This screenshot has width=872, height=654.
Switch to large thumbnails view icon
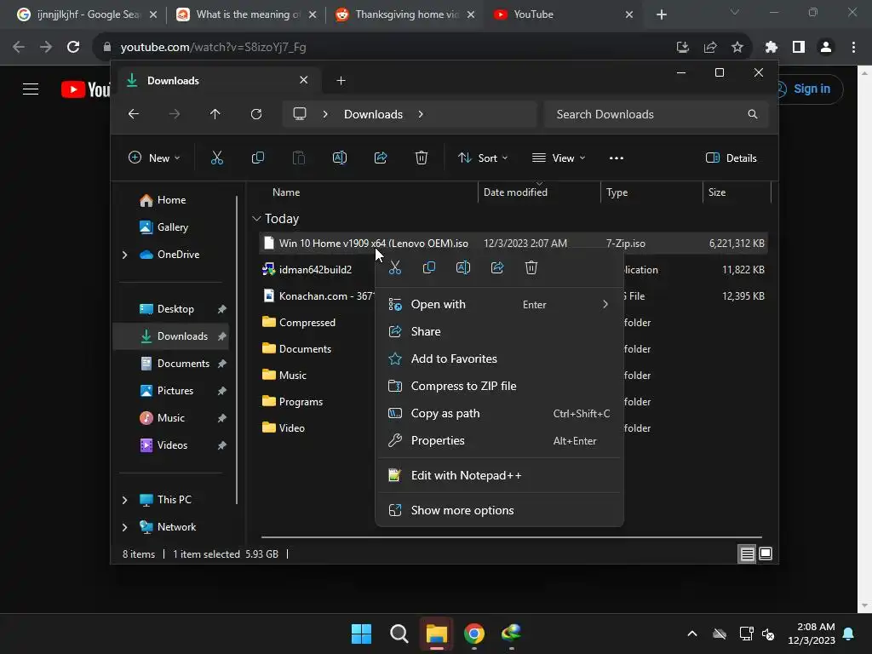click(x=766, y=554)
